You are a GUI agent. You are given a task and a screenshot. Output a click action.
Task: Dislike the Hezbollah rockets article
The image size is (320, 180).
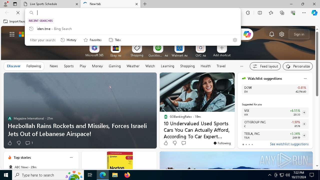point(19,143)
